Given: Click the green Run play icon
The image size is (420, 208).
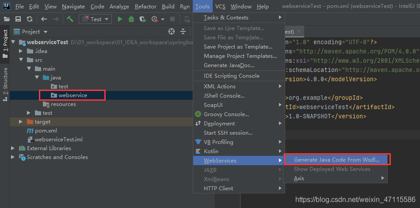Looking at the screenshot, I should point(120,19).
